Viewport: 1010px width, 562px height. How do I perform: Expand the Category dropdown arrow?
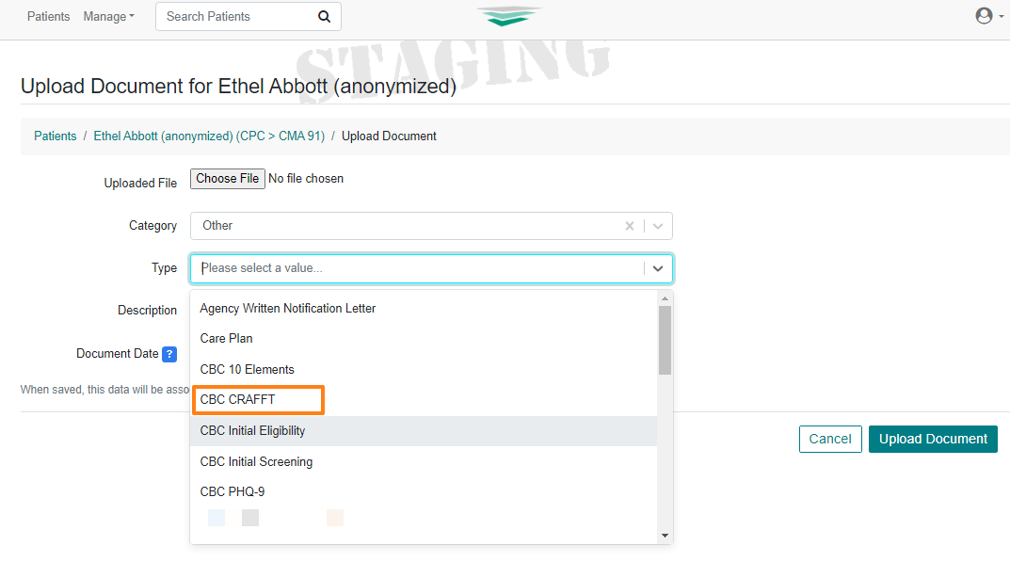pos(658,226)
